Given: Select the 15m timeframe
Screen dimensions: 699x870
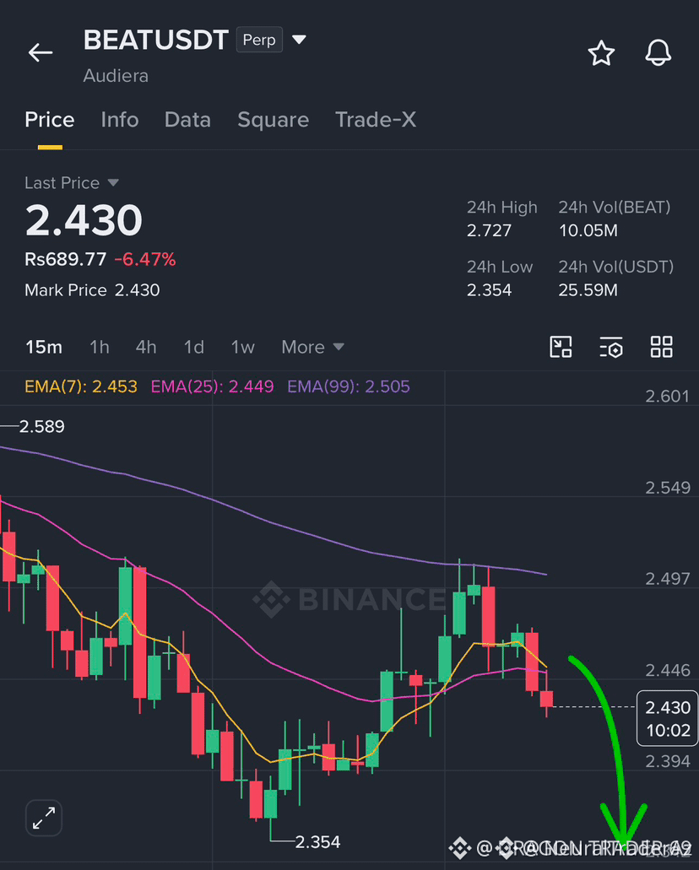Looking at the screenshot, I should point(44,348).
